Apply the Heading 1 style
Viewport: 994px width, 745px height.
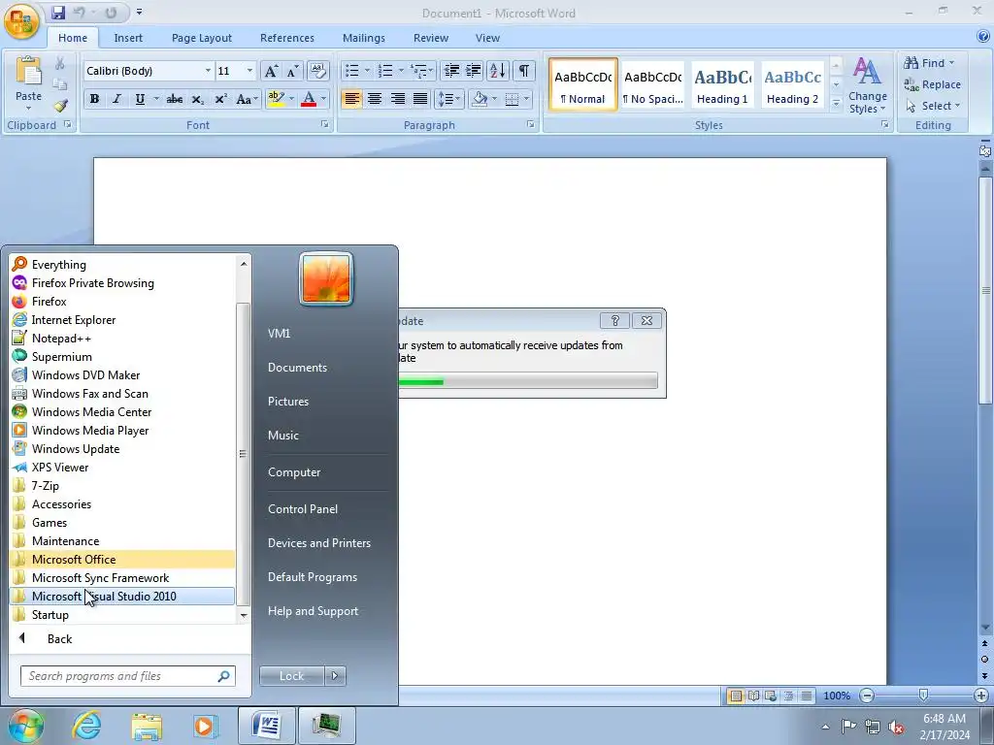pos(722,85)
